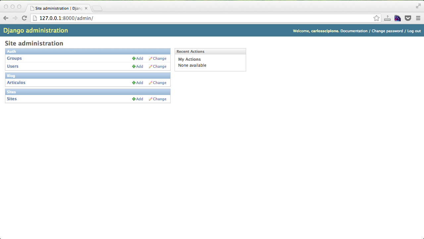This screenshot has width=424, height=239.
Task: Open the Chrome hamburger menu
Action: [x=418, y=18]
